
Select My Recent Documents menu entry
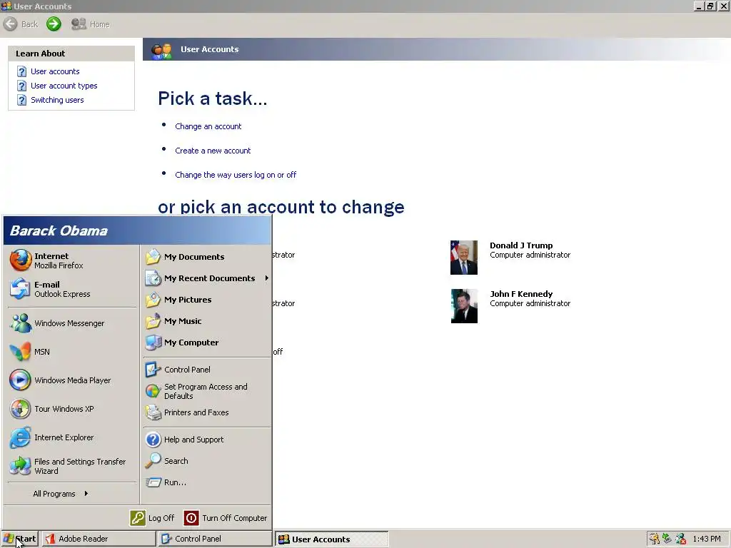207,278
